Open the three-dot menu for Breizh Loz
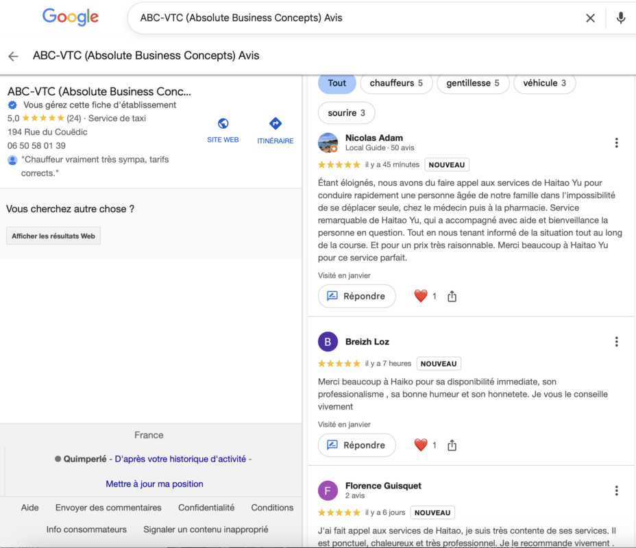Screen dimensions: 636x548 [616, 342]
